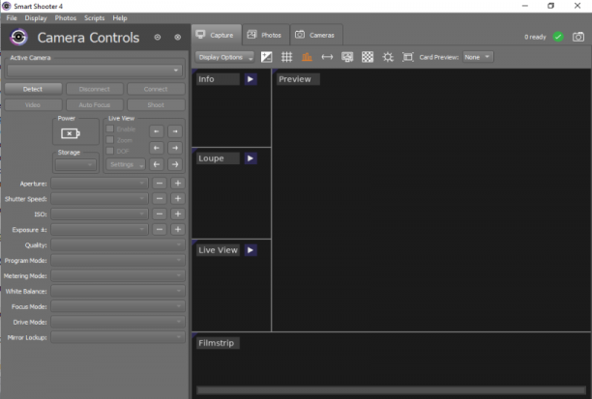Decrease Aperture with minus button
The height and width of the screenshot is (399, 592).
(160, 184)
